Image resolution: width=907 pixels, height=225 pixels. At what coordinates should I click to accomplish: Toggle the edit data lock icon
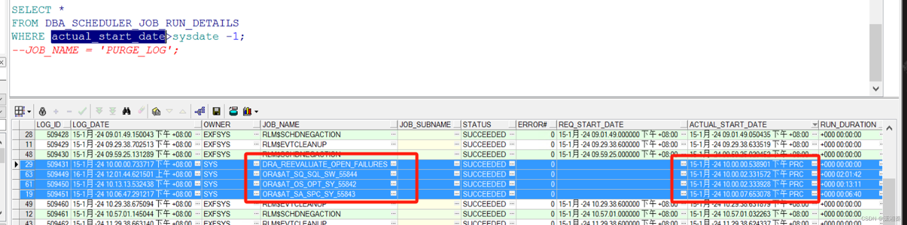click(42, 112)
